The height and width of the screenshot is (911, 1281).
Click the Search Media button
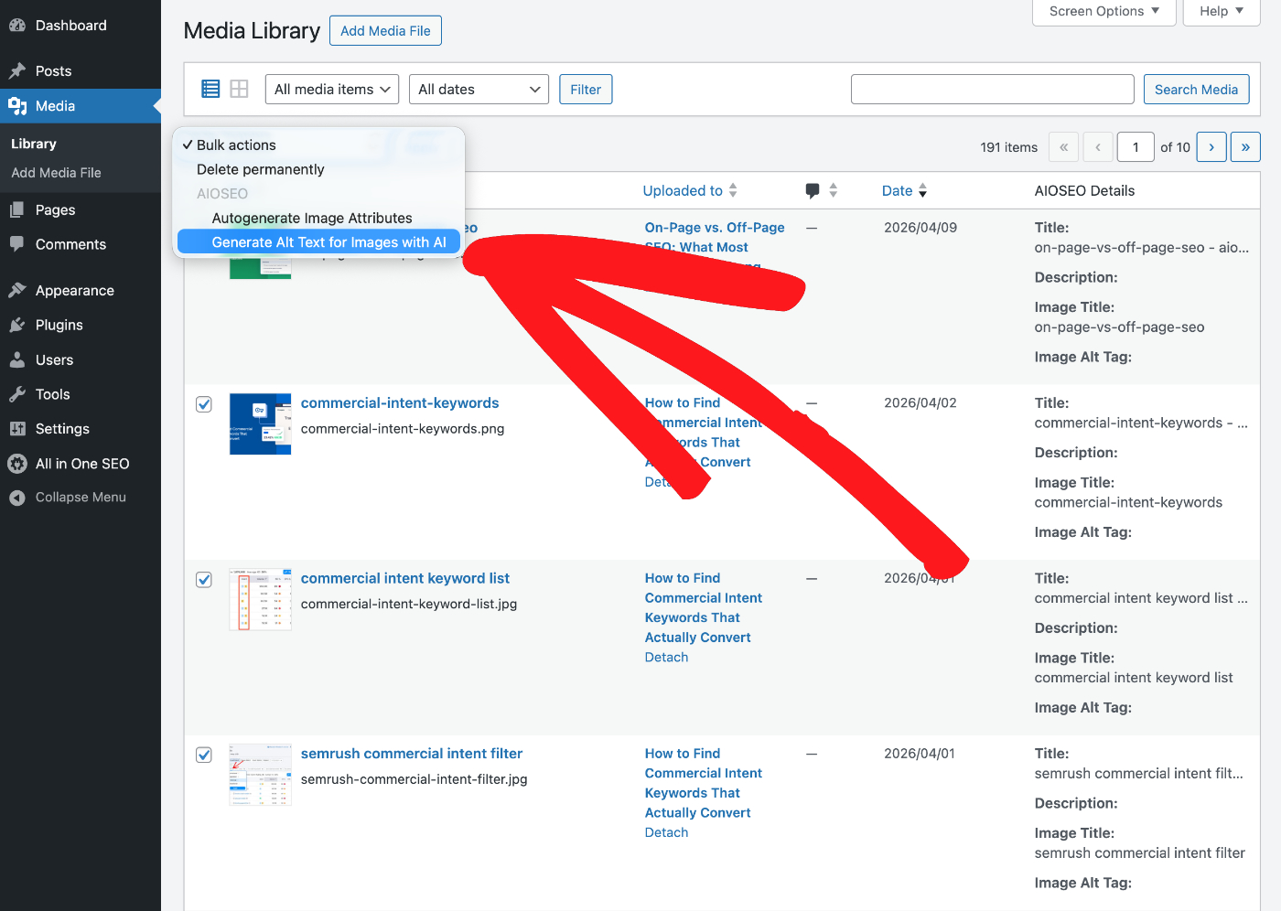[1196, 90]
